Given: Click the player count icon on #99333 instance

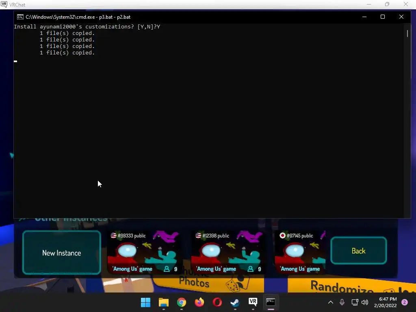Looking at the screenshot, I should pyautogui.click(x=167, y=269).
